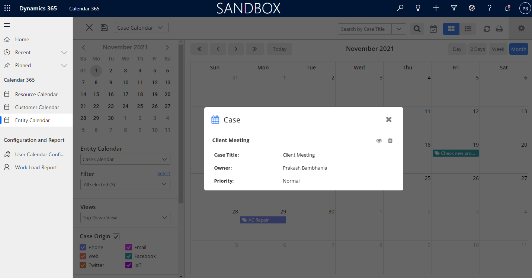Toggle the Facebook case origin checkbox
The image size is (532, 278).
click(129, 256)
